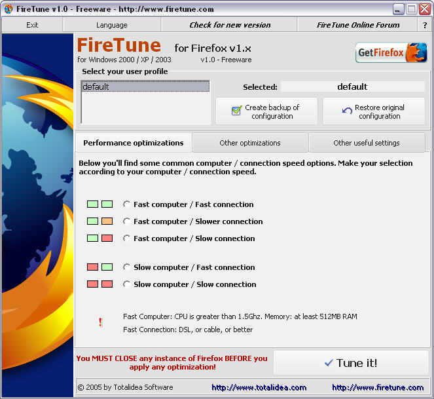Open the Language menu
The width and height of the screenshot is (434, 399).
pos(112,25)
